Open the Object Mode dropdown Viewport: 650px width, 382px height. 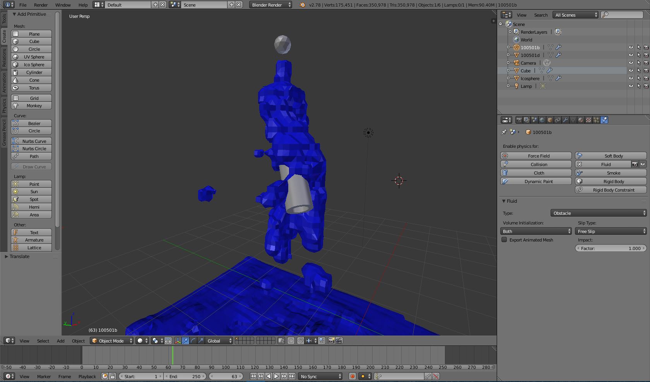pos(112,341)
